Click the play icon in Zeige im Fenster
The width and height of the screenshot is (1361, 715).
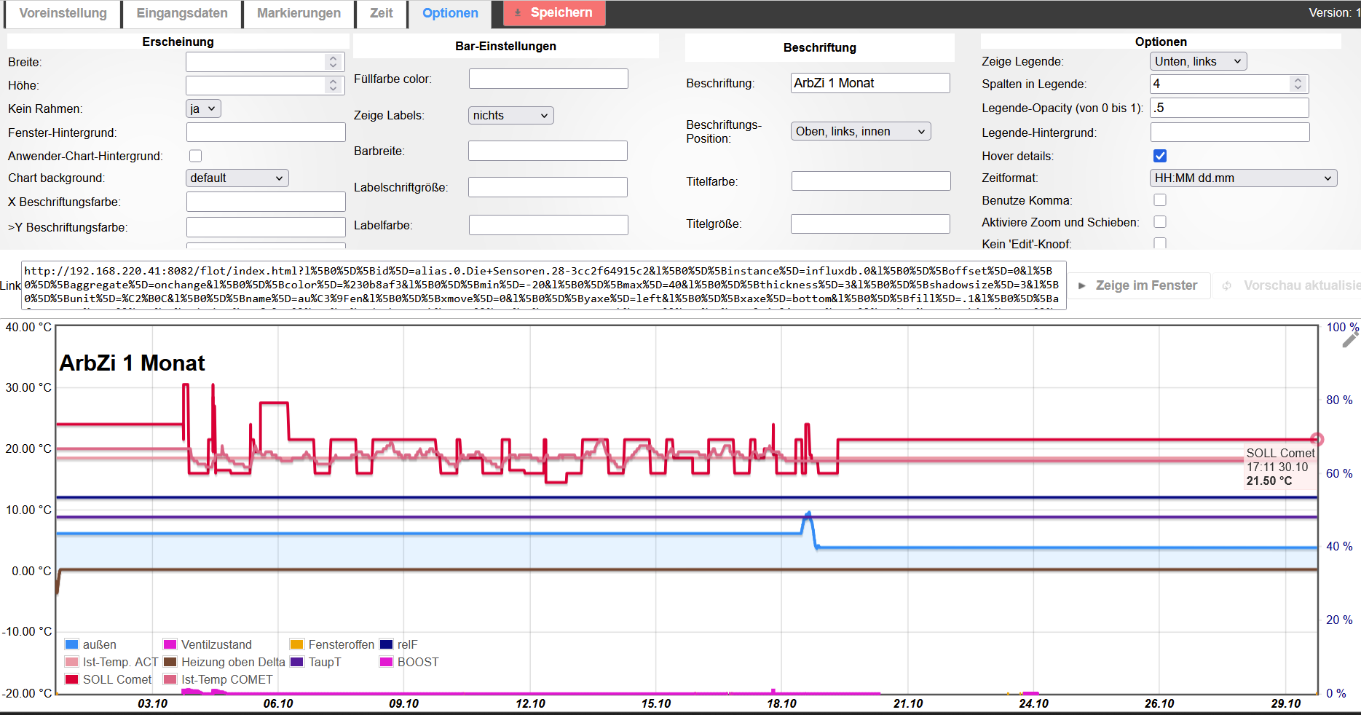coord(1082,285)
